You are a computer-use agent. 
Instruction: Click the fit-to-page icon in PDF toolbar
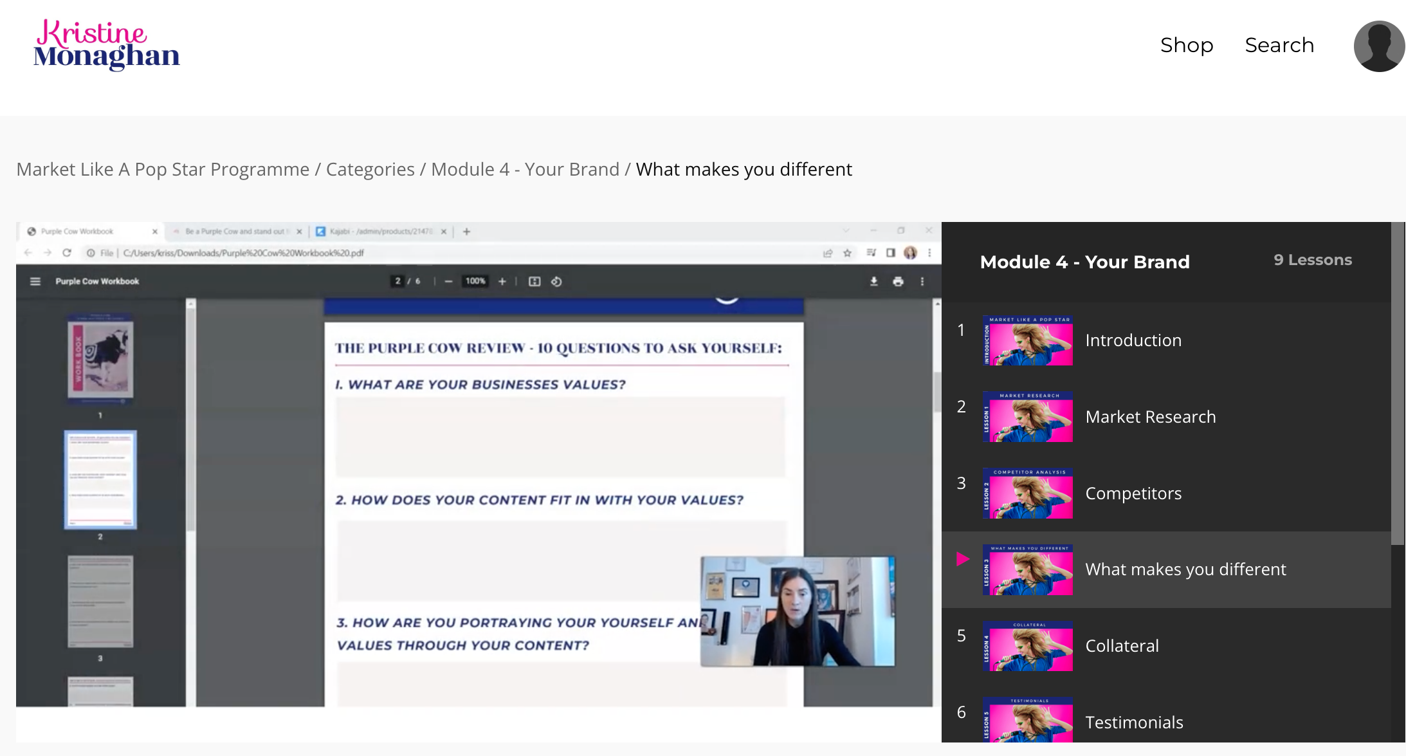(534, 281)
